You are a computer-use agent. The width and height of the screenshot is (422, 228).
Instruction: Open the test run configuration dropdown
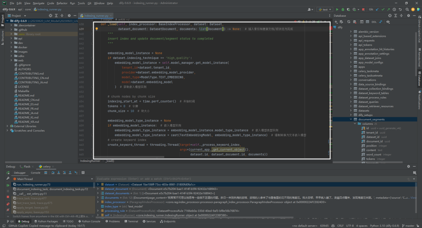[325, 9]
